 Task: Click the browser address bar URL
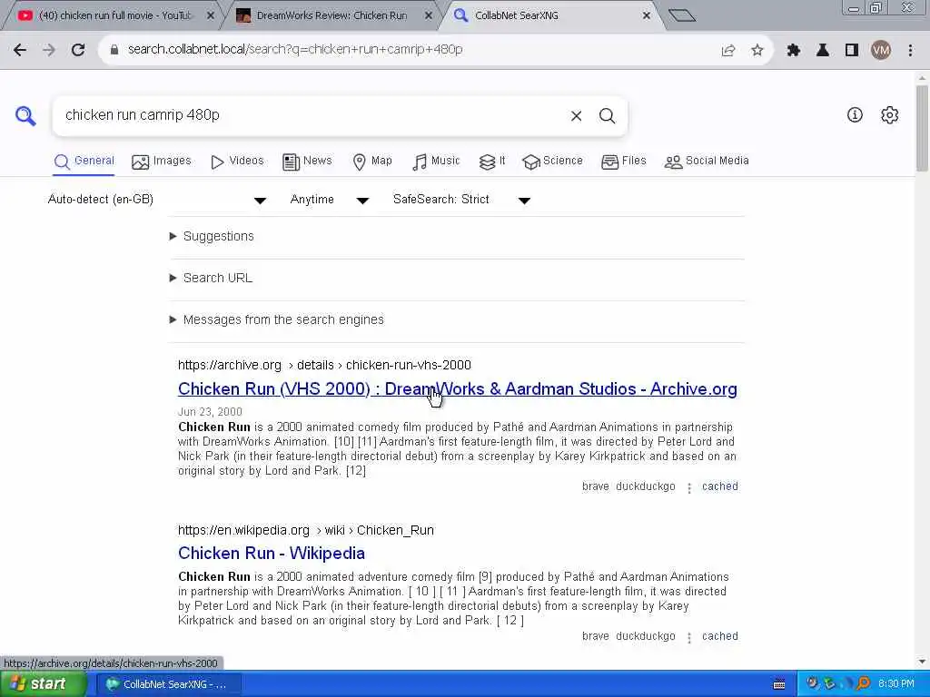pyautogui.click(x=295, y=50)
